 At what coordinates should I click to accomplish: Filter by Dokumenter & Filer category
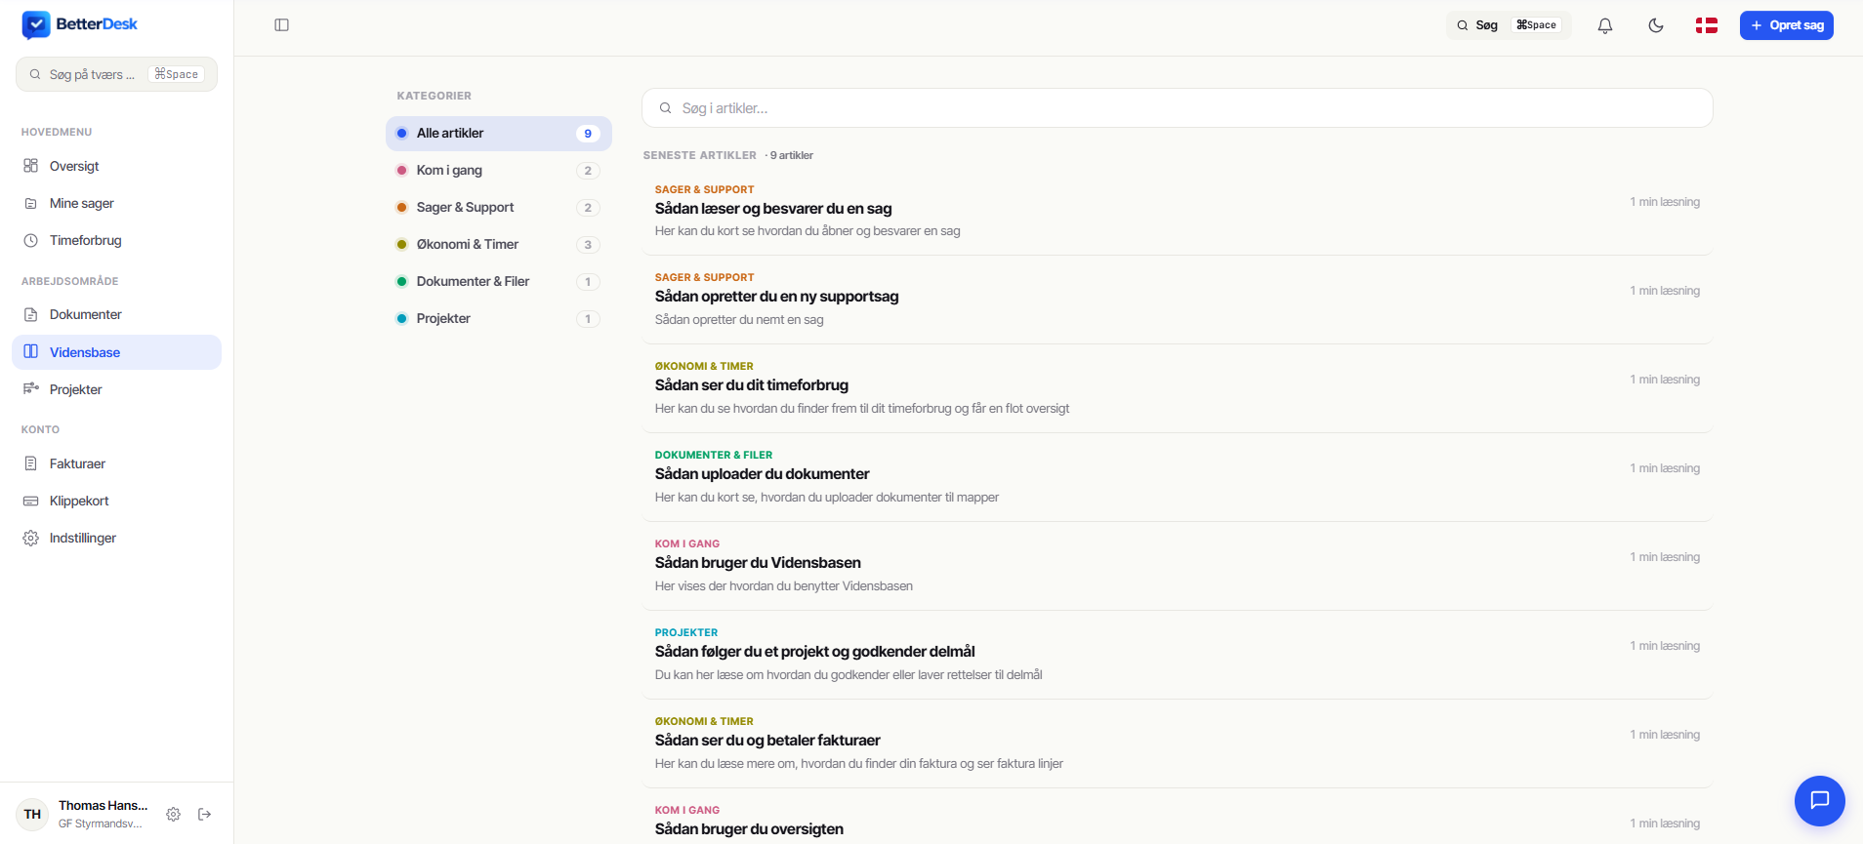click(x=499, y=282)
